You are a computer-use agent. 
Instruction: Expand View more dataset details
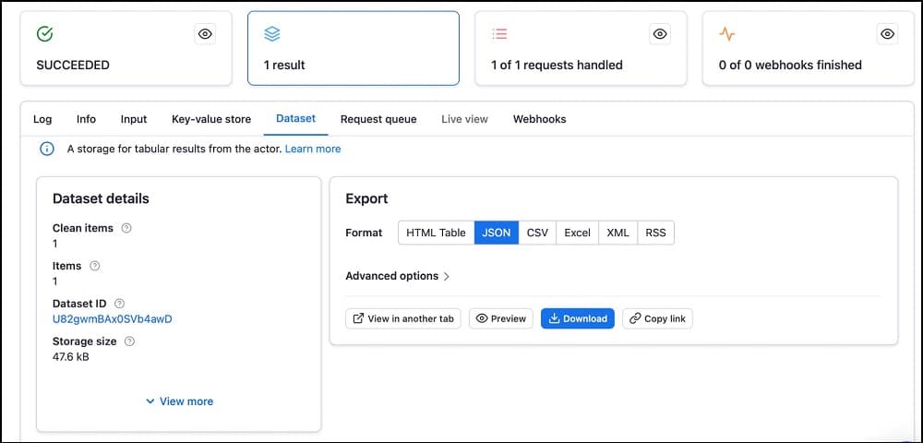[180, 401]
